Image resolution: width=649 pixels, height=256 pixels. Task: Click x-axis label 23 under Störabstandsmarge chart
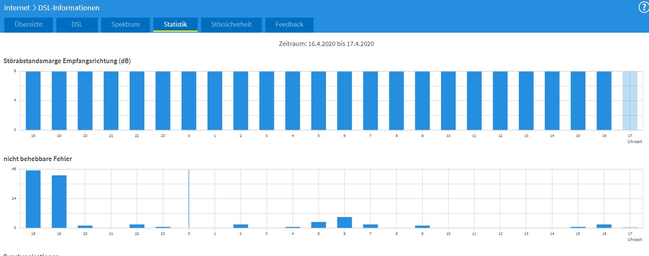click(163, 136)
